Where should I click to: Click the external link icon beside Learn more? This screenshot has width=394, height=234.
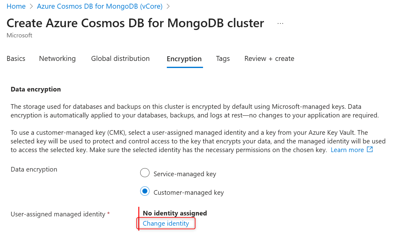click(x=370, y=150)
